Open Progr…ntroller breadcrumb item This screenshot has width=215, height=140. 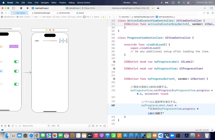tap(75, 17)
